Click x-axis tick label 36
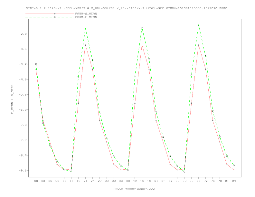 pos(121,181)
